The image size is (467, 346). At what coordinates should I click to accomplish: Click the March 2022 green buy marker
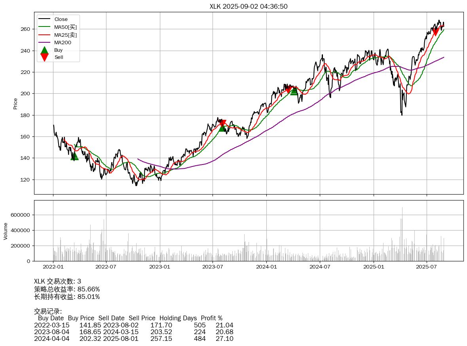[74, 156]
